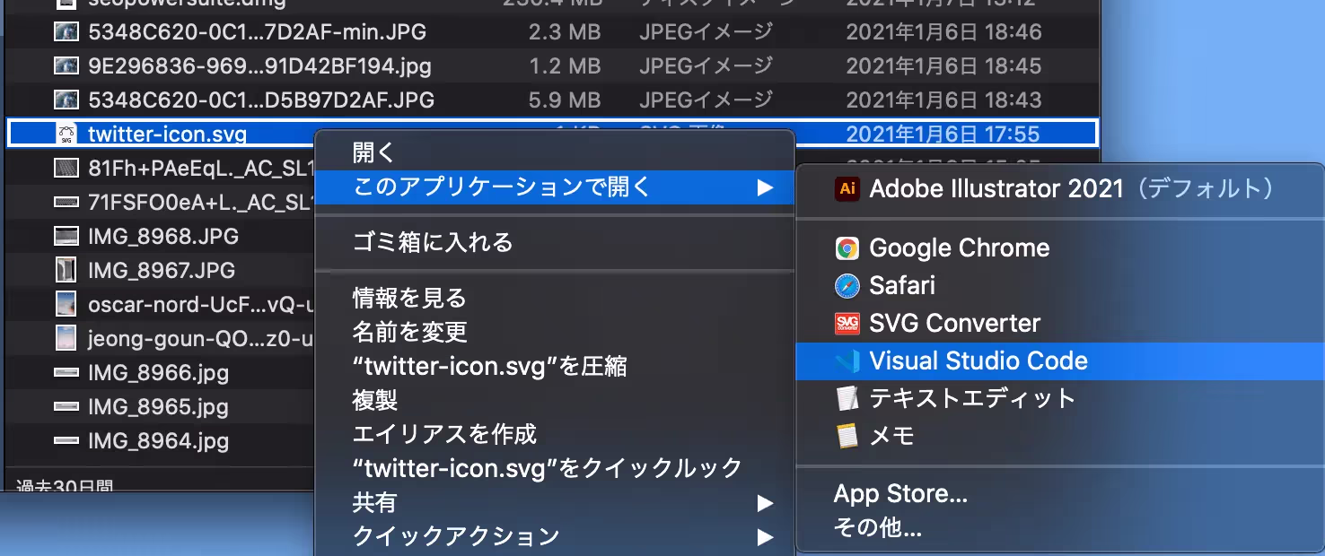
Task: Click the Google Chrome icon in submenu
Action: point(847,248)
